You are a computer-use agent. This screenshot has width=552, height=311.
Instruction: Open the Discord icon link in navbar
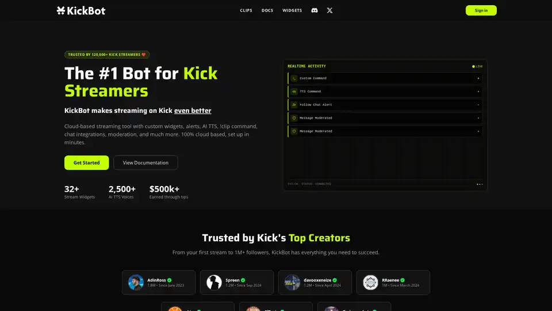(x=315, y=10)
